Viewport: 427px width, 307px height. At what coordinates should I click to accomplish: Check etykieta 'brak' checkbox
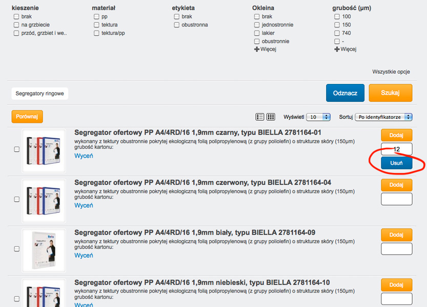click(x=176, y=16)
